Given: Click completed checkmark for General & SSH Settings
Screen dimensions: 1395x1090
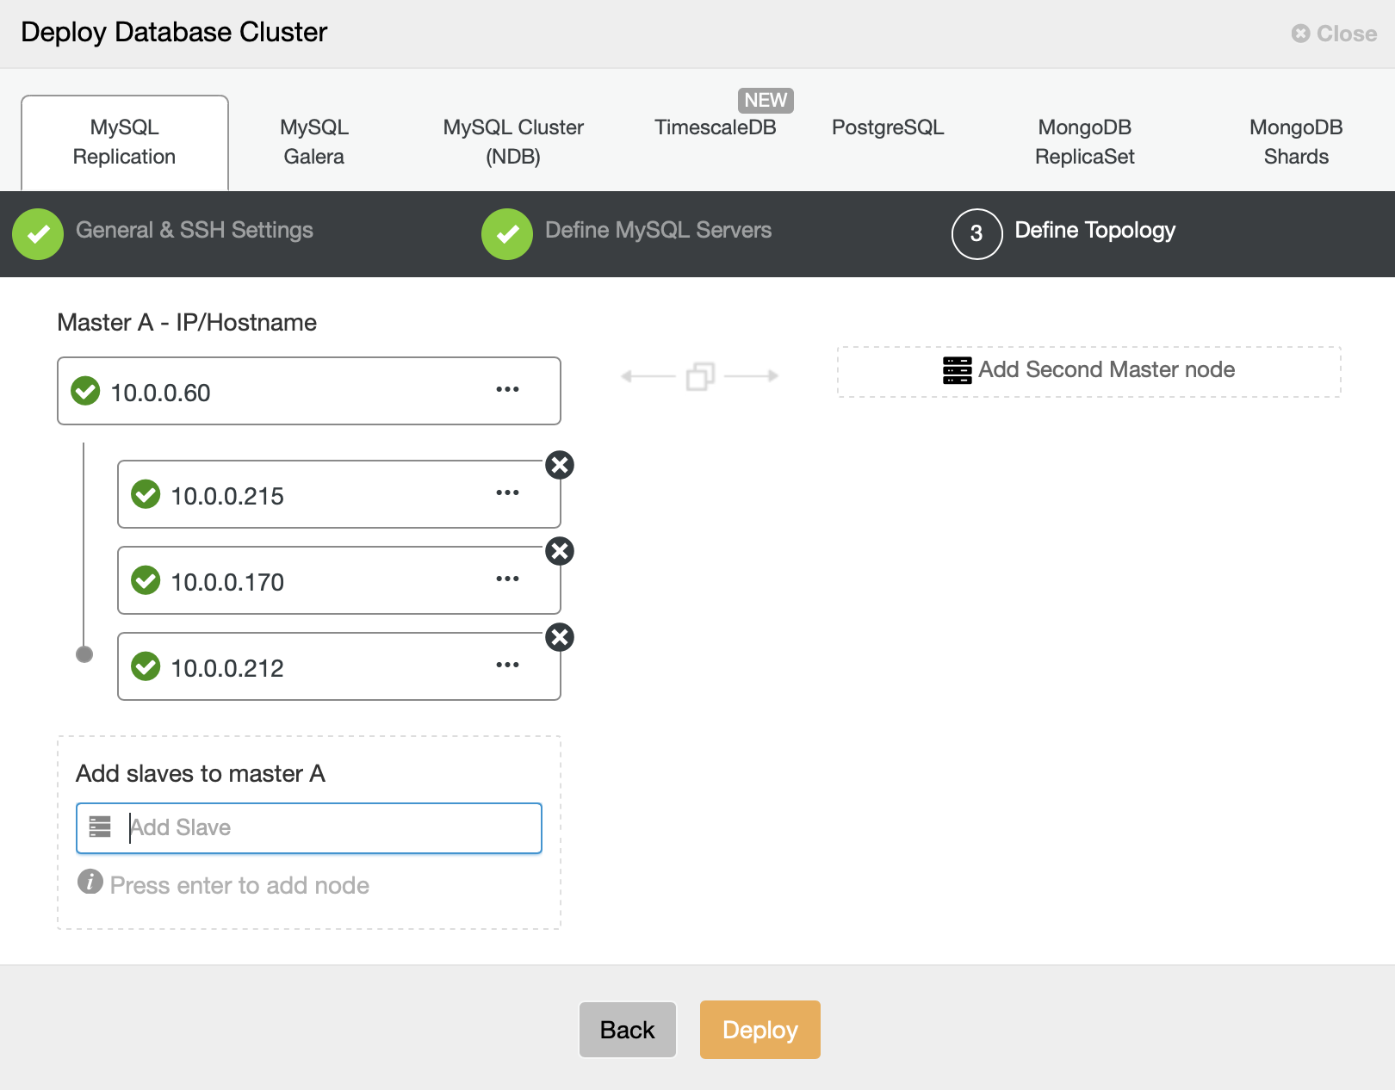Looking at the screenshot, I should coord(38,234).
